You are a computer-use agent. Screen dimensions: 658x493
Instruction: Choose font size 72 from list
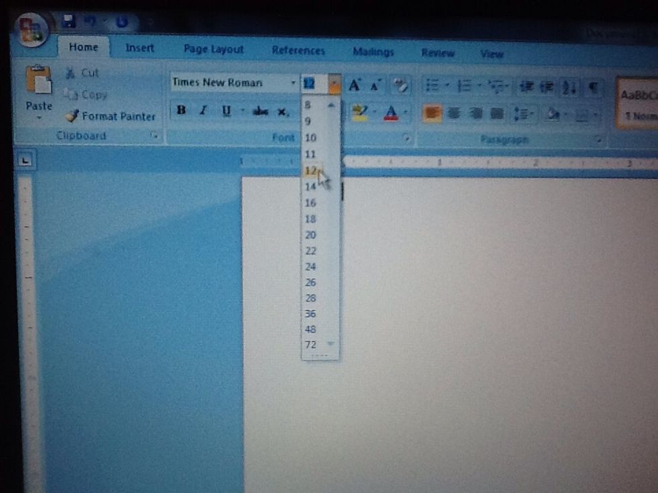(310, 344)
